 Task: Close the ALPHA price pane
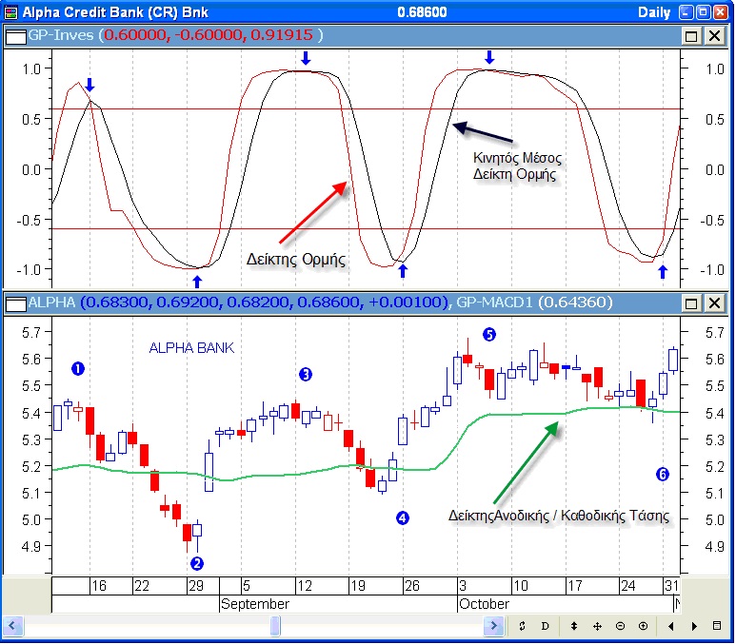pos(713,303)
